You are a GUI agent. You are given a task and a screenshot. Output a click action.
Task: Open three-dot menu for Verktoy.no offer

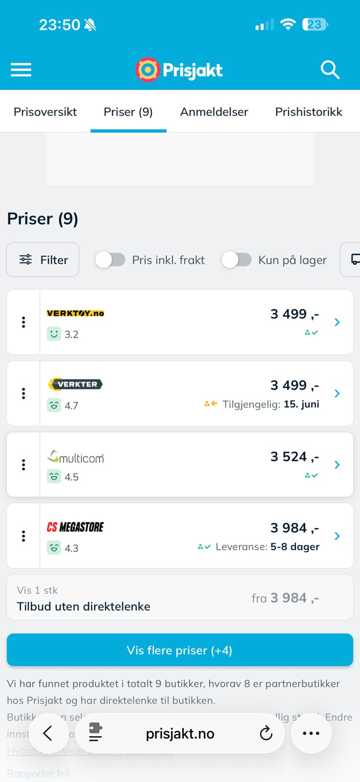[23, 322]
